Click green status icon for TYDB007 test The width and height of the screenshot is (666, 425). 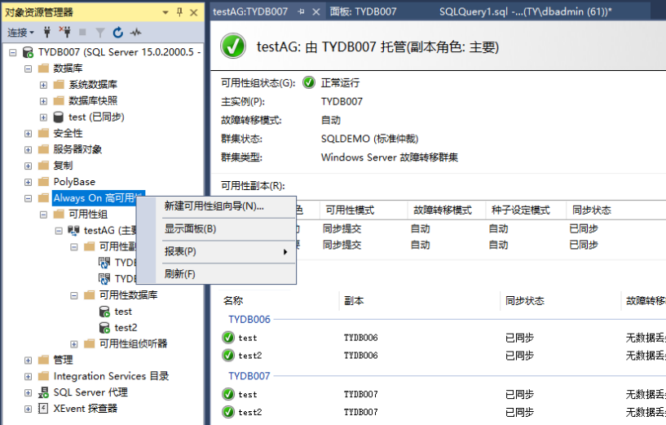(228, 394)
